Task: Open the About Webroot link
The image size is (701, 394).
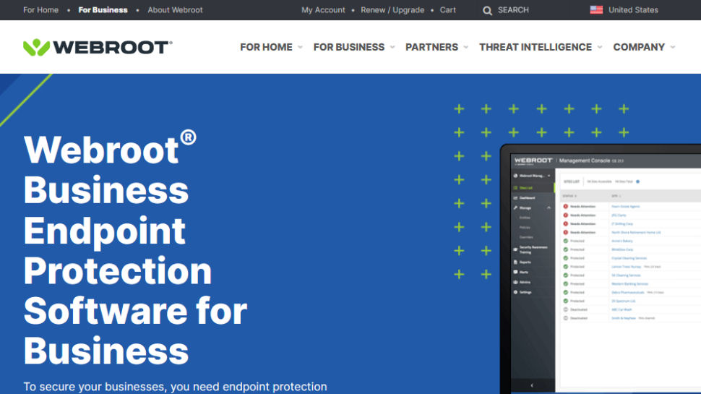Action: tap(175, 10)
